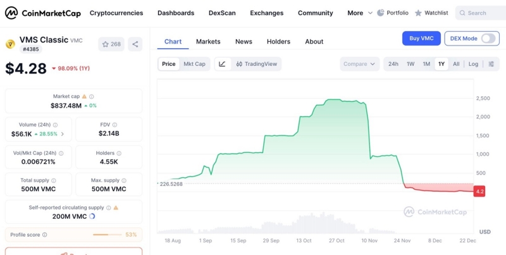The height and width of the screenshot is (255, 506).
Task: Toggle the DEX Mode switch
Action: tap(488, 39)
